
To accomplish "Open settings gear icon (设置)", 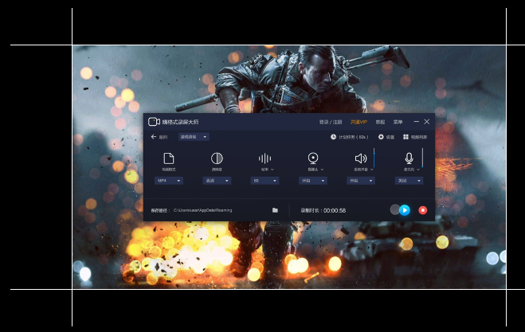I will (381, 137).
